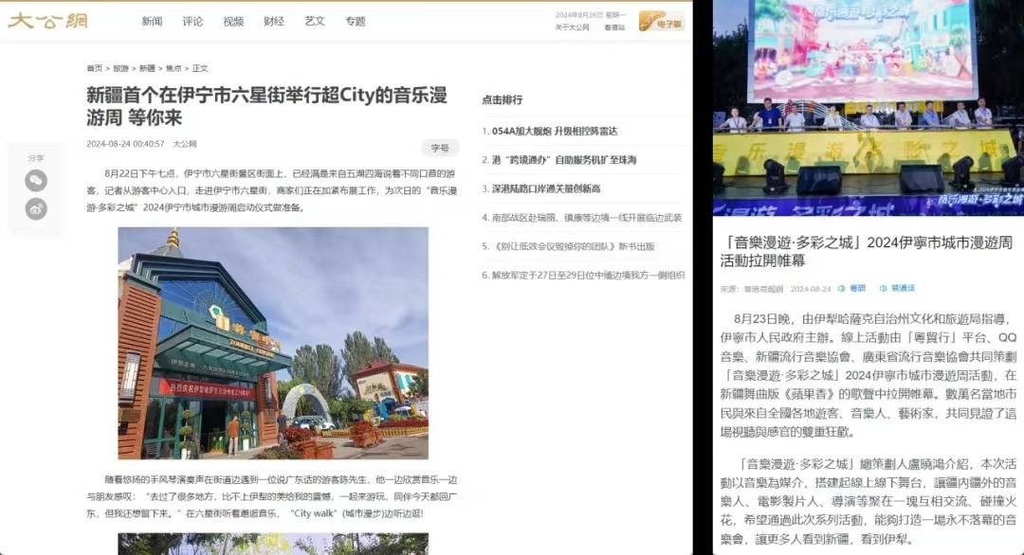The height and width of the screenshot is (555, 1024).
Task: Open the 电子版 e-edition icon button
Action: click(662, 22)
